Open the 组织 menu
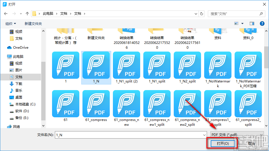The height and width of the screenshot is (151, 269). [11, 24]
